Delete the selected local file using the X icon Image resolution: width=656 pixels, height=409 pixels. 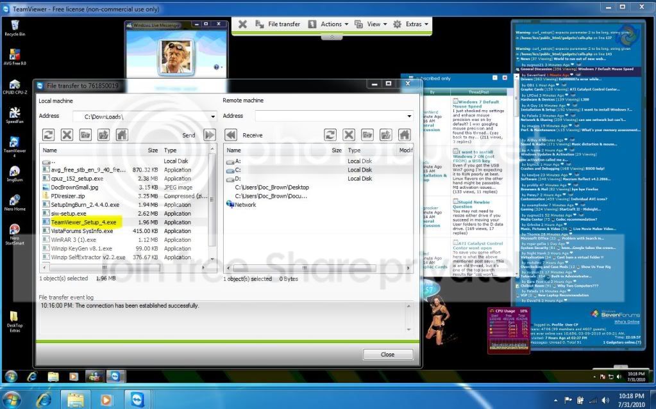[x=67, y=134]
